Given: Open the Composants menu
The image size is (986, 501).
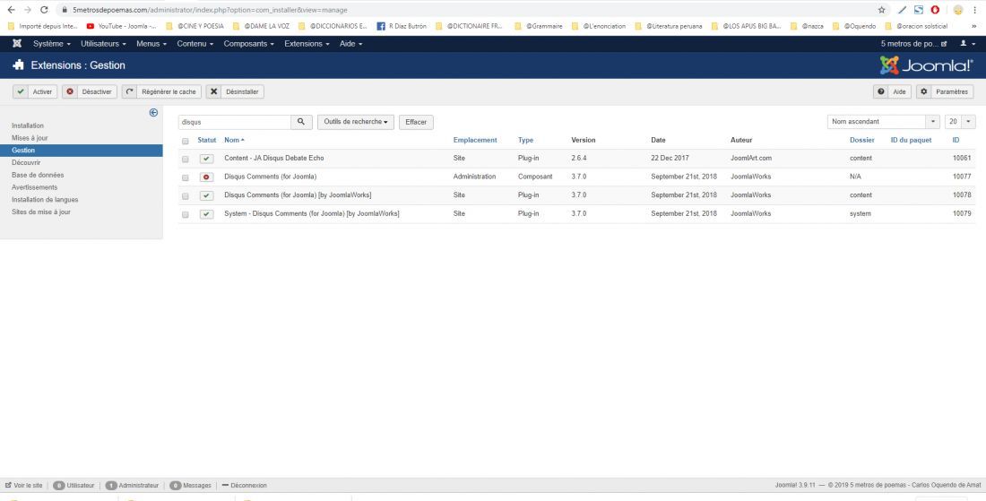Looking at the screenshot, I should tap(249, 44).
